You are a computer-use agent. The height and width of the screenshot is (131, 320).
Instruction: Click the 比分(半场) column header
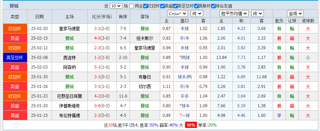(x=102, y=17)
